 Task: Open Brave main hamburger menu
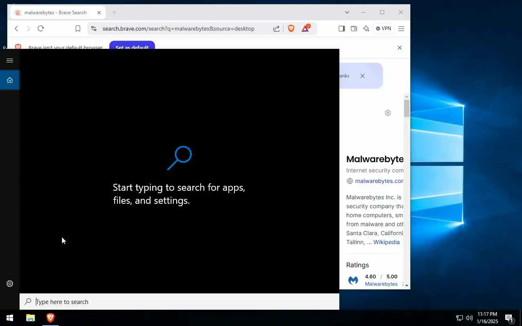(401, 29)
